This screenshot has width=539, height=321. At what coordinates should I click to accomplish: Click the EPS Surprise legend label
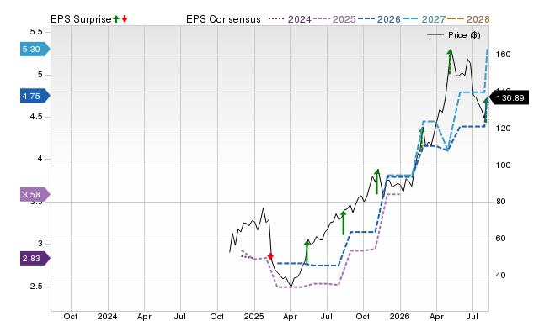click(81, 19)
